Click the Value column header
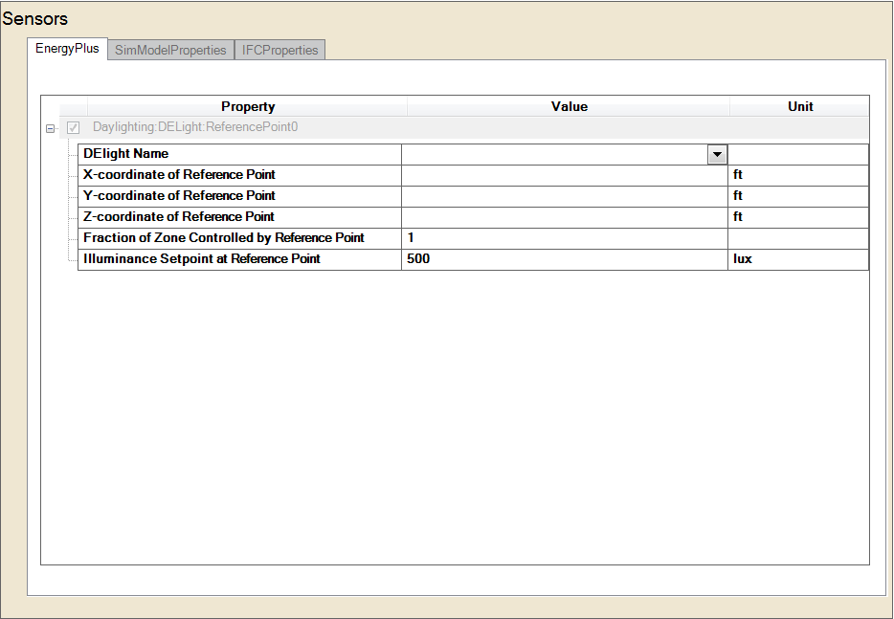The image size is (894, 619). click(569, 106)
